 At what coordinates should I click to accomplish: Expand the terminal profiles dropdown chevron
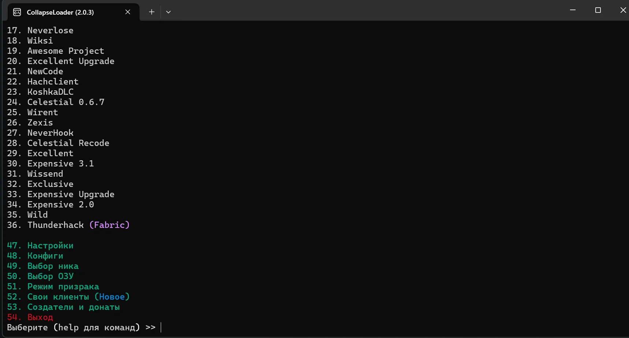[168, 12]
